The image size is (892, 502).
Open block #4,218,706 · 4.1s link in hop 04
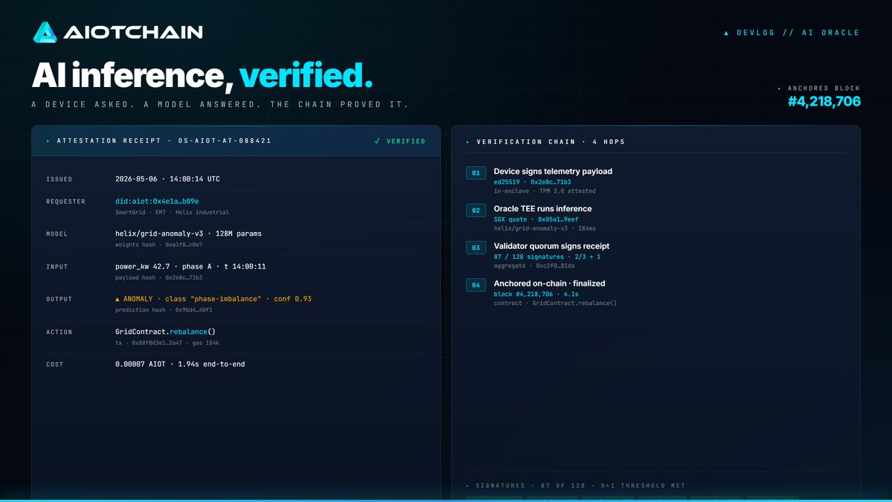pos(537,293)
